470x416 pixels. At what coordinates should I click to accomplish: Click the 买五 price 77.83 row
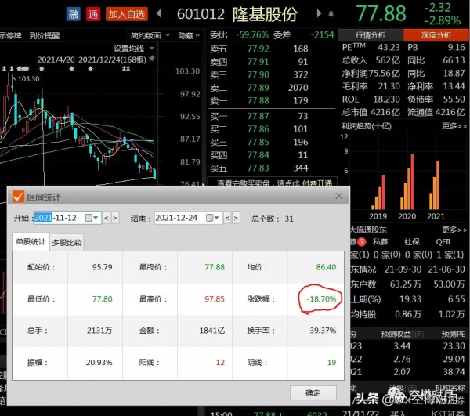[259, 168]
